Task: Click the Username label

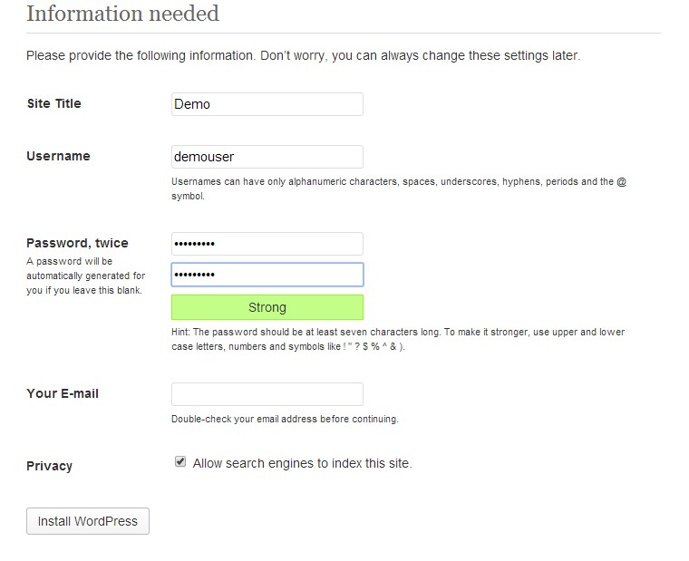Action: tap(58, 156)
